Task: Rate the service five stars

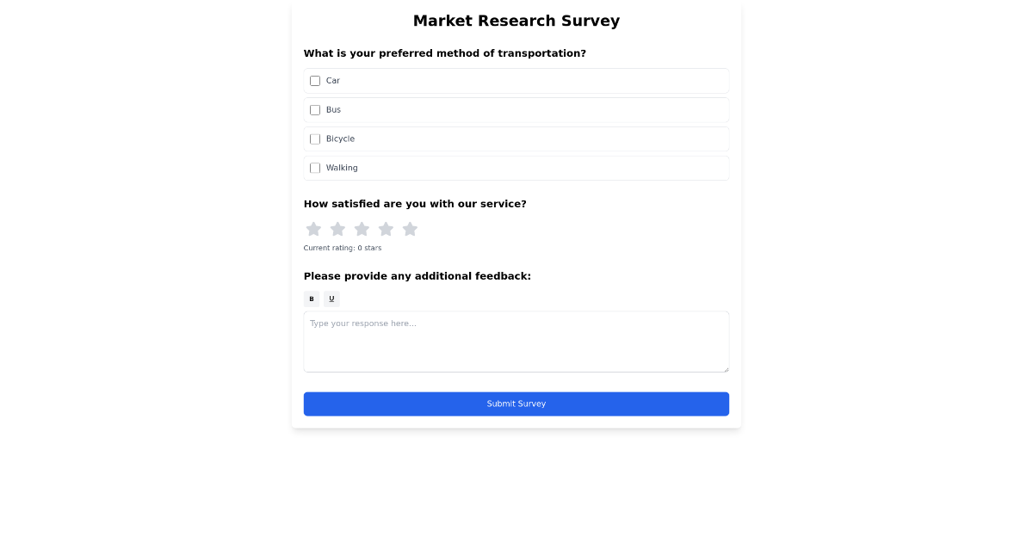Action: click(x=410, y=229)
